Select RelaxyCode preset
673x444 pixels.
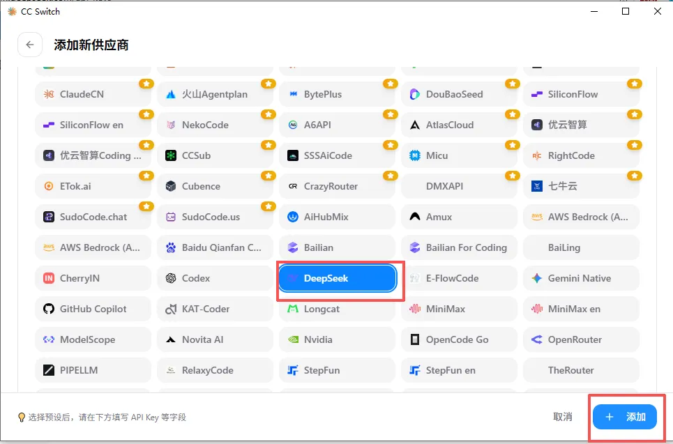(215, 370)
